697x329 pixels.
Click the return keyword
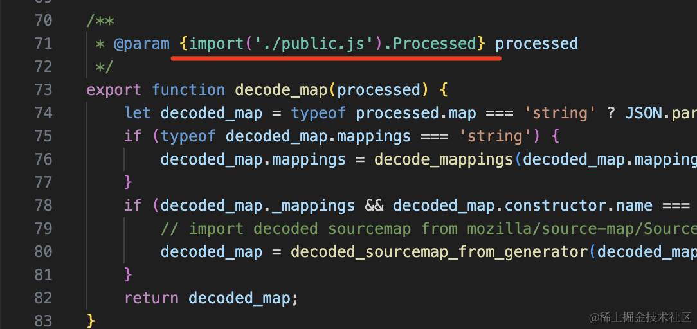(x=151, y=298)
